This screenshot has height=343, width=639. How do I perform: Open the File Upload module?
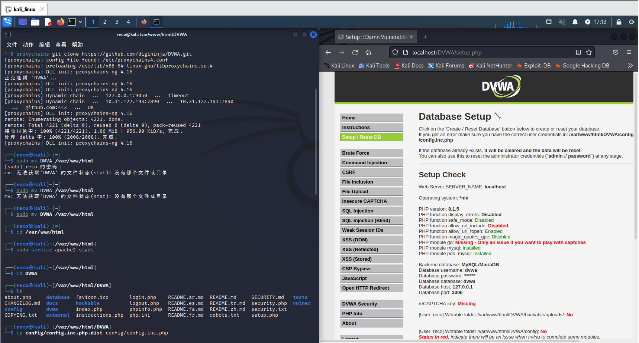(372, 191)
